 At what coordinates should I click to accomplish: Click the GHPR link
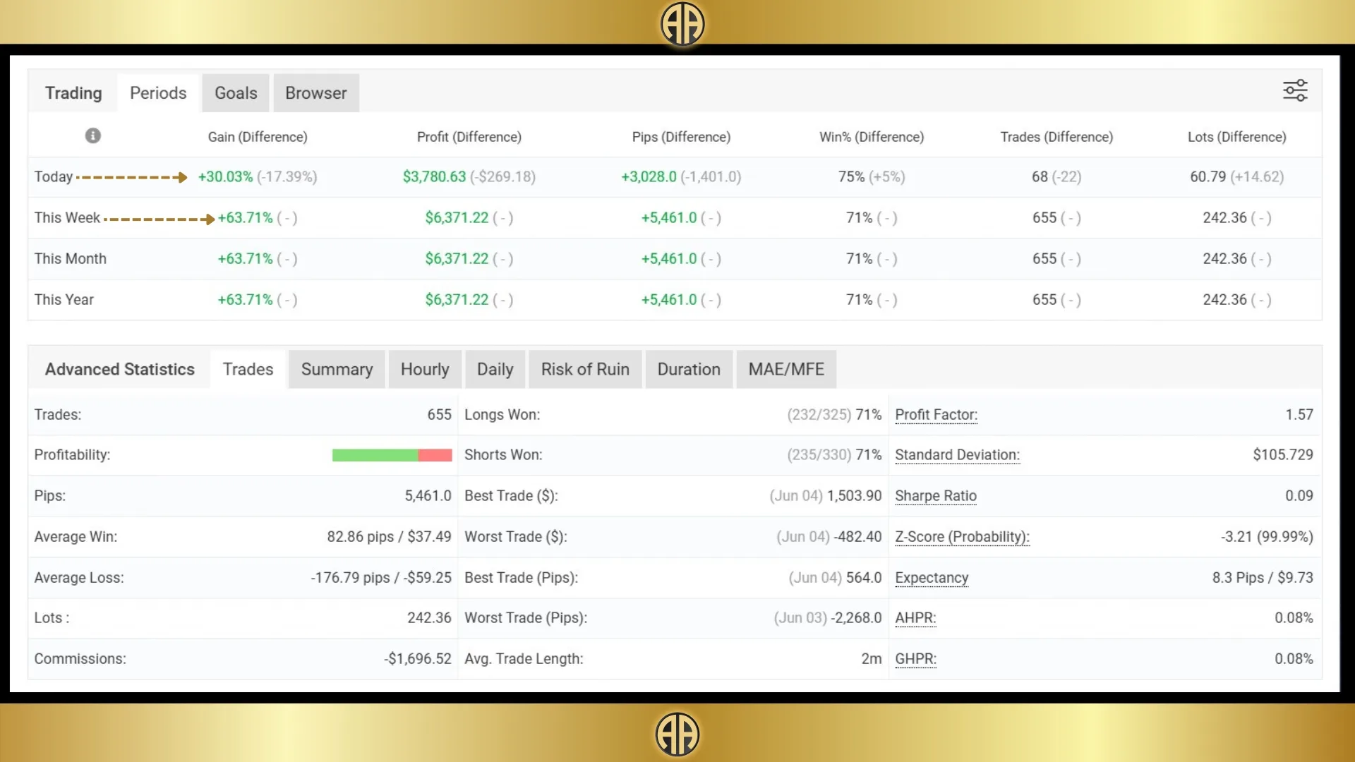click(x=915, y=659)
